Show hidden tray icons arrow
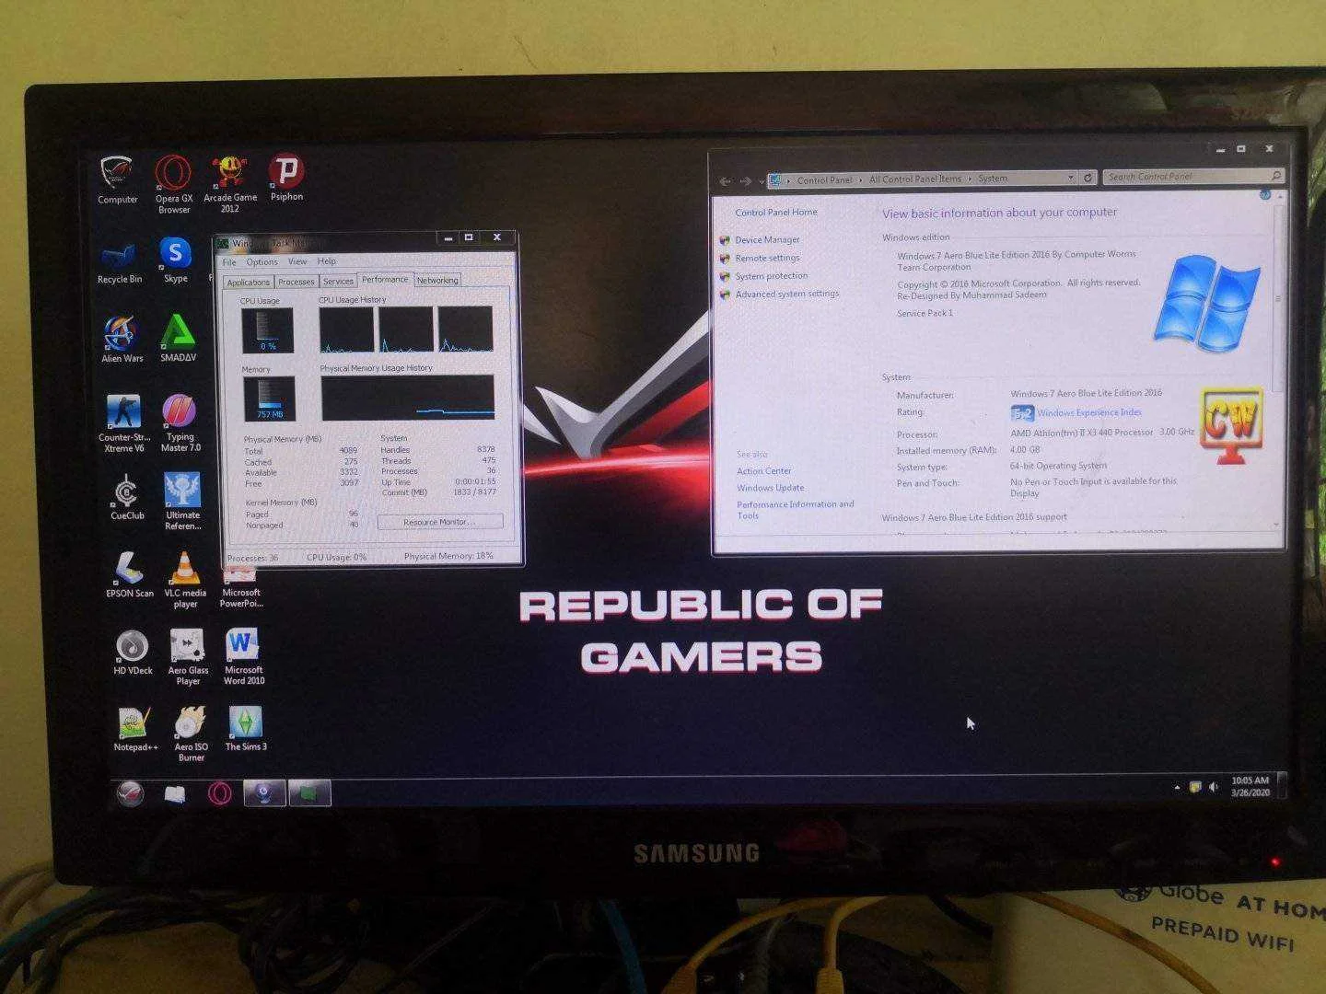 tap(1177, 788)
